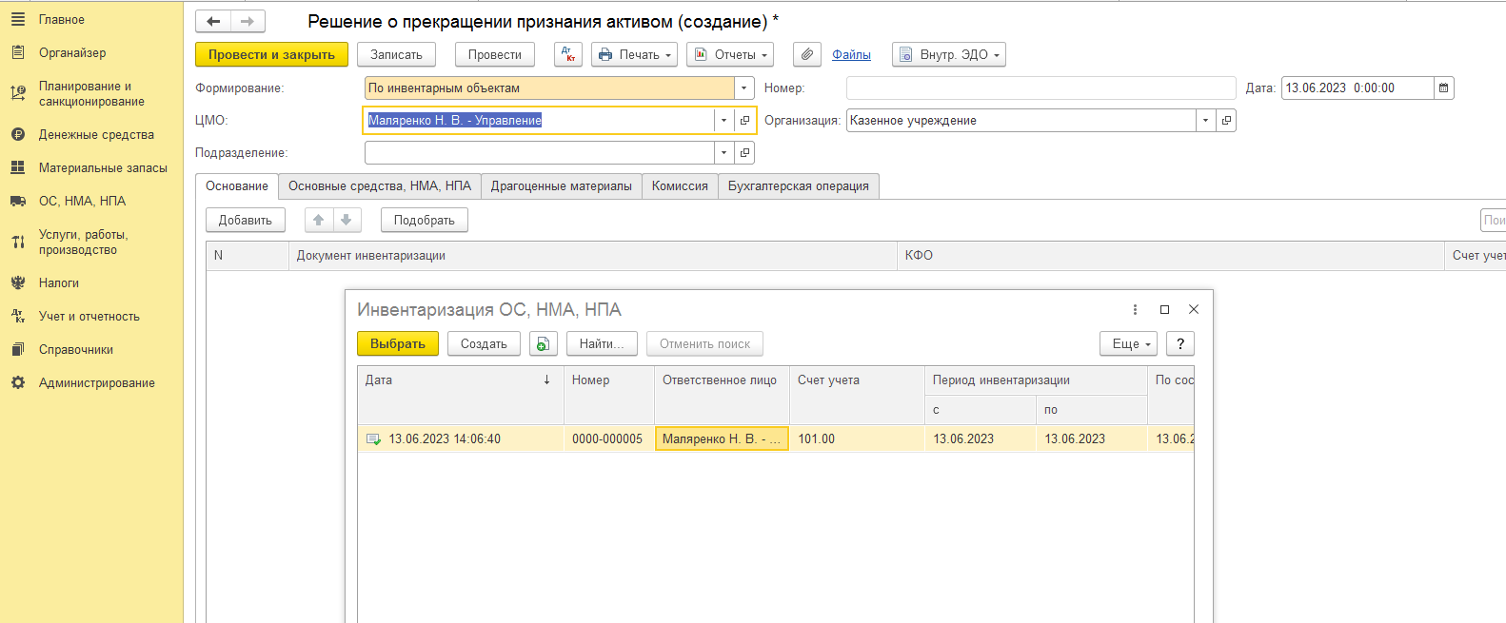Open the Органайзер sidebar icon
Screen dimensions: 1506x623
click(17, 52)
